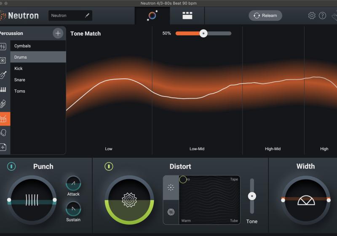Select the Bus mixer category icon
The width and height of the screenshot is (337, 236).
[x=3, y=46]
